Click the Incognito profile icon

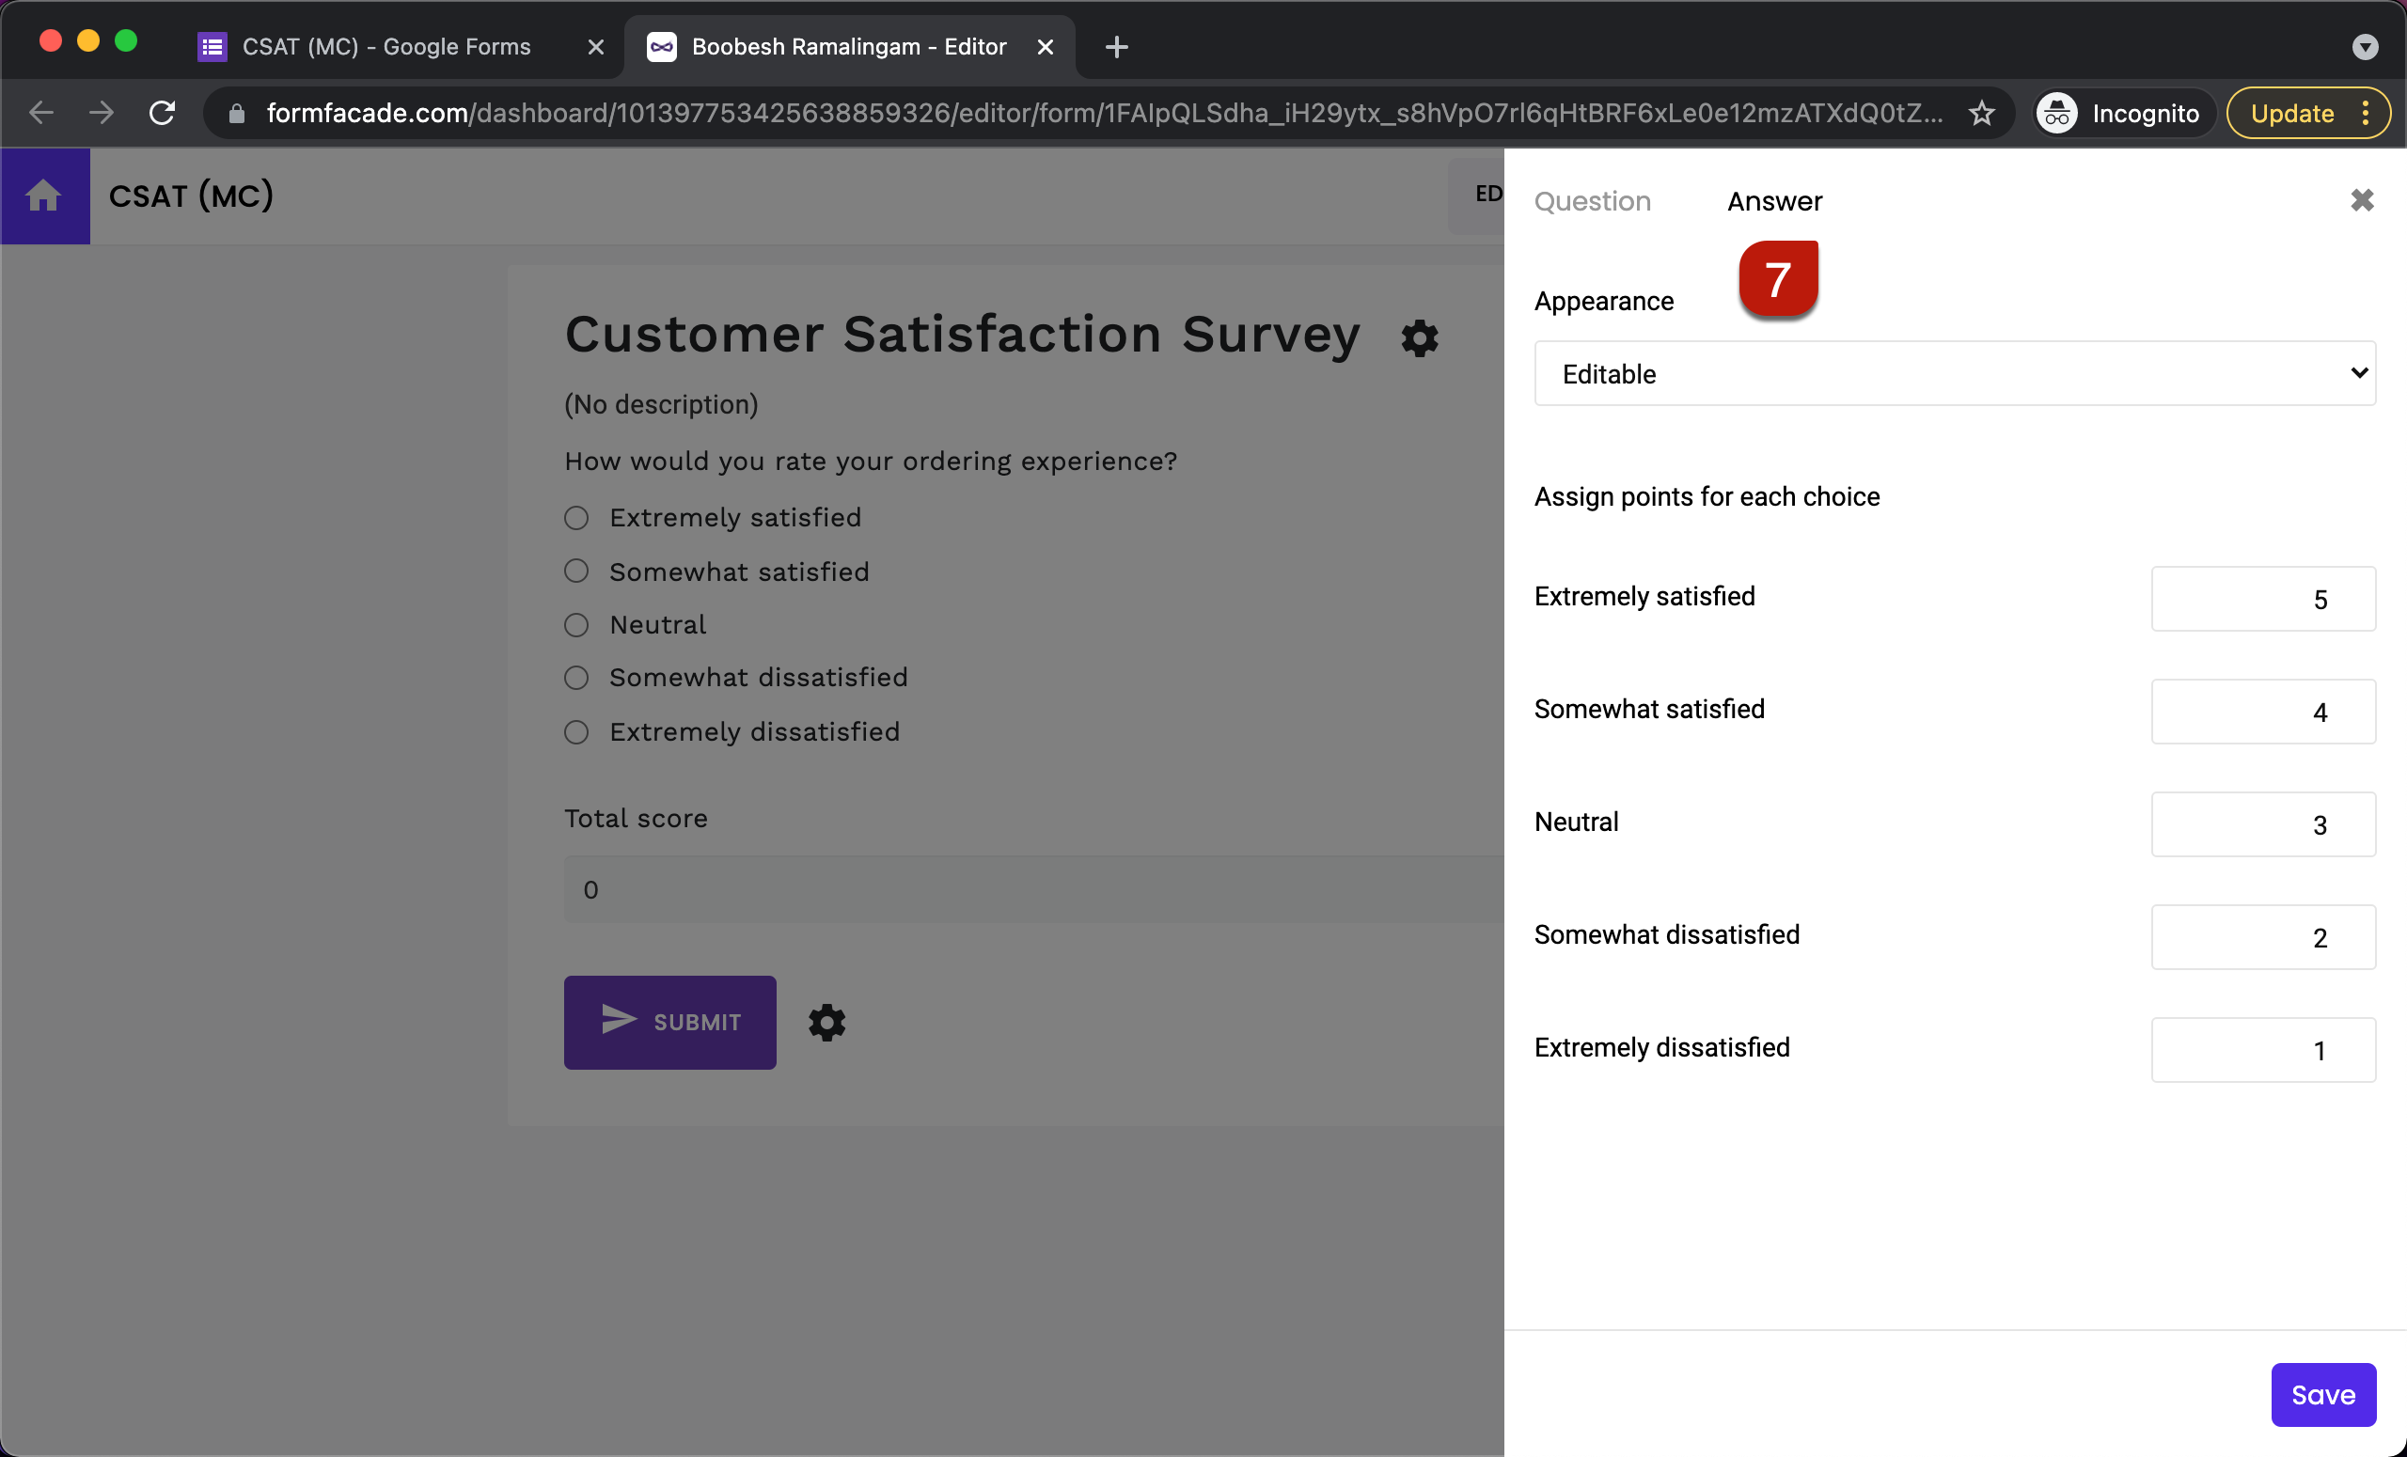coord(2056,112)
